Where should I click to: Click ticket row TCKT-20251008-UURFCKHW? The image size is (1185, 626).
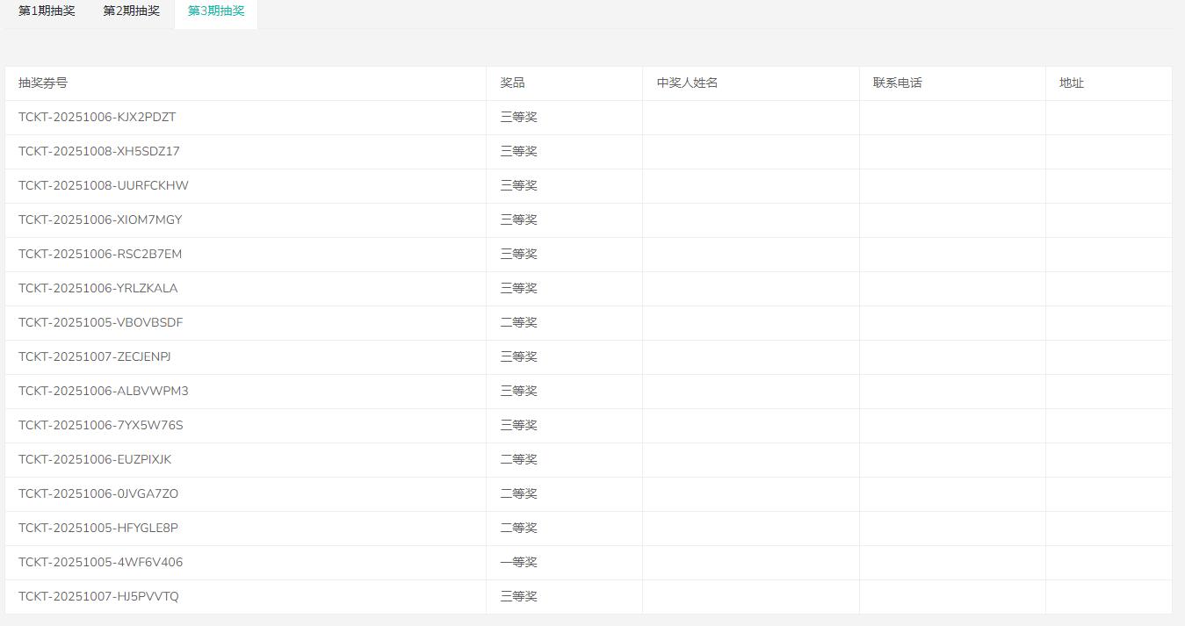point(103,186)
